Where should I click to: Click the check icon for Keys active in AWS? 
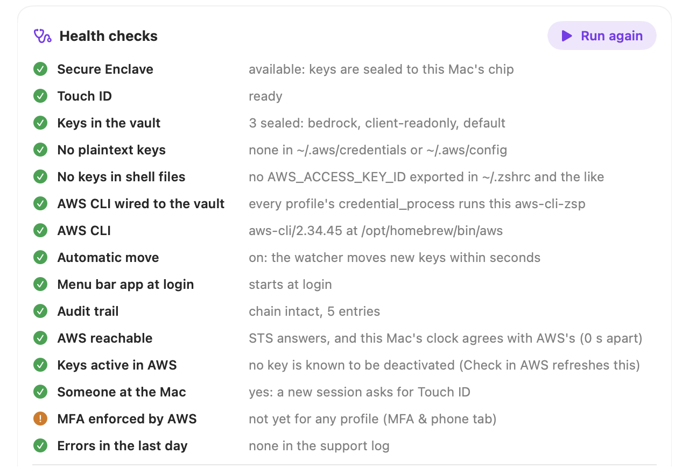tap(40, 365)
